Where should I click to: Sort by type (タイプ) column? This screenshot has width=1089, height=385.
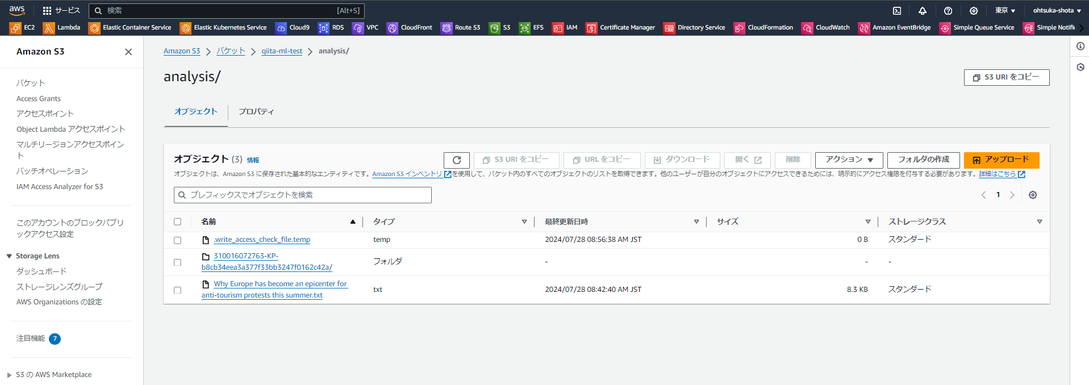[524, 222]
